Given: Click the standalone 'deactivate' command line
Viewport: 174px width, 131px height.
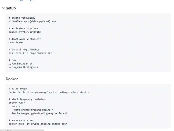Looking at the screenshot, I should 16,43.
